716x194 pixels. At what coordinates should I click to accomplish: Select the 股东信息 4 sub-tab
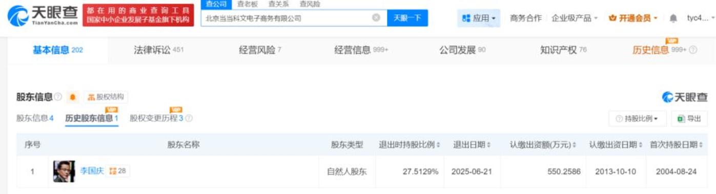(35, 118)
